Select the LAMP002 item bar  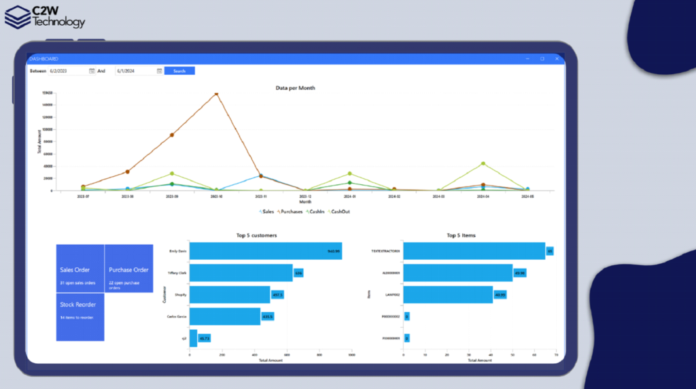tap(448, 294)
